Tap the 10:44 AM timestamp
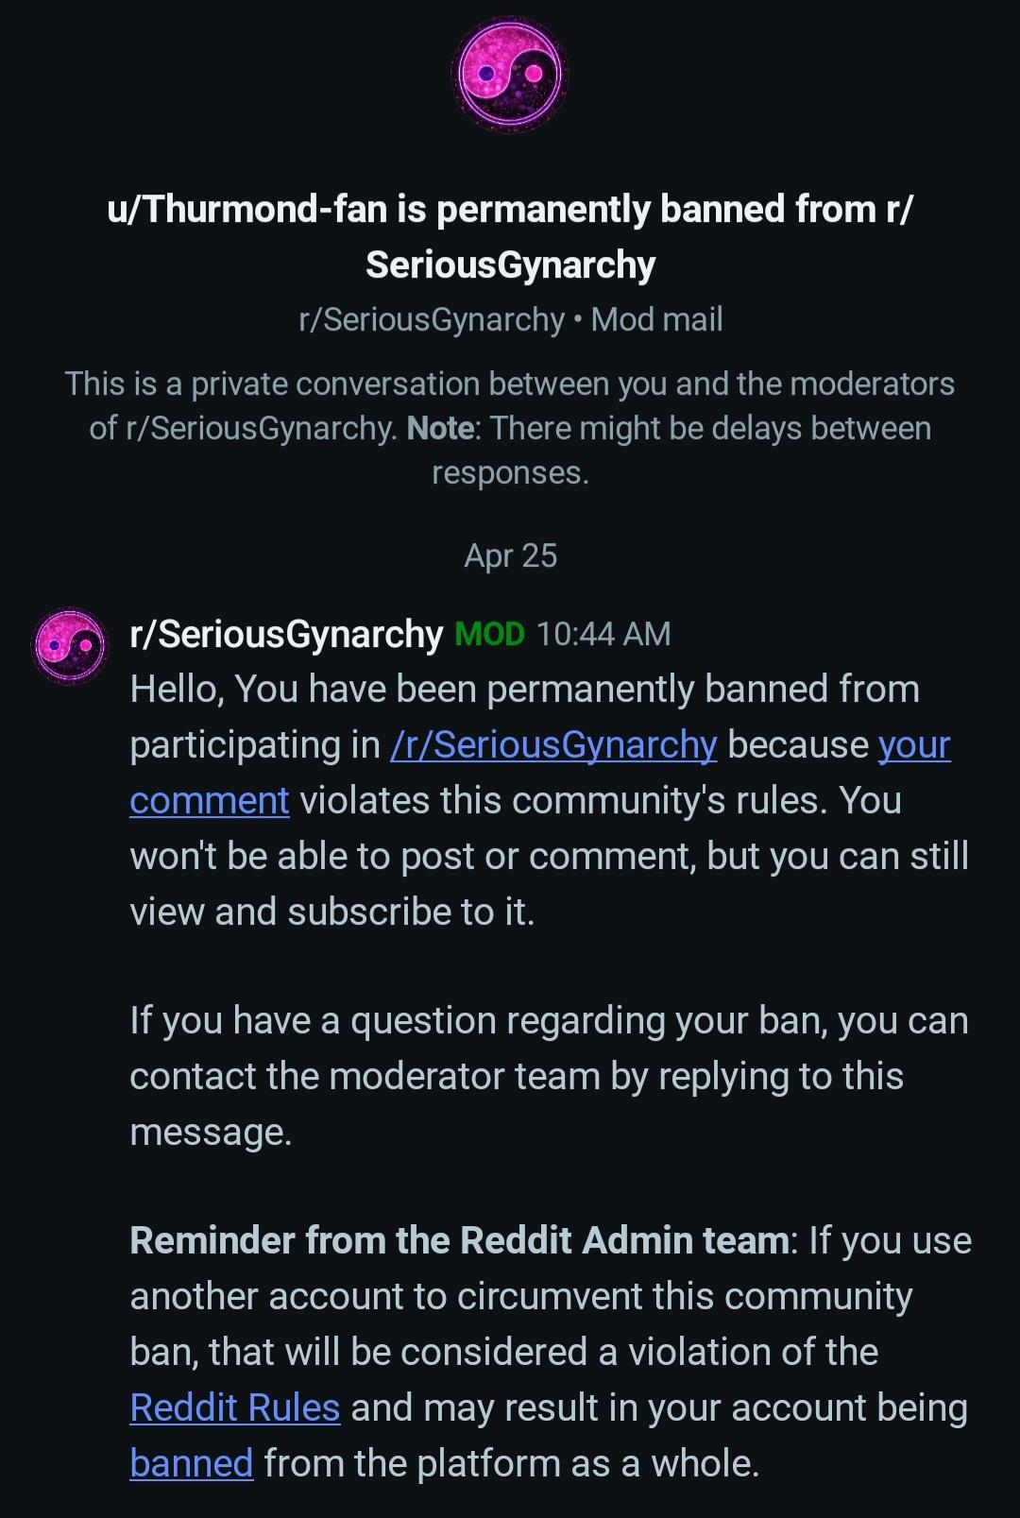Viewport: 1020px width, 1518px height. (x=603, y=634)
